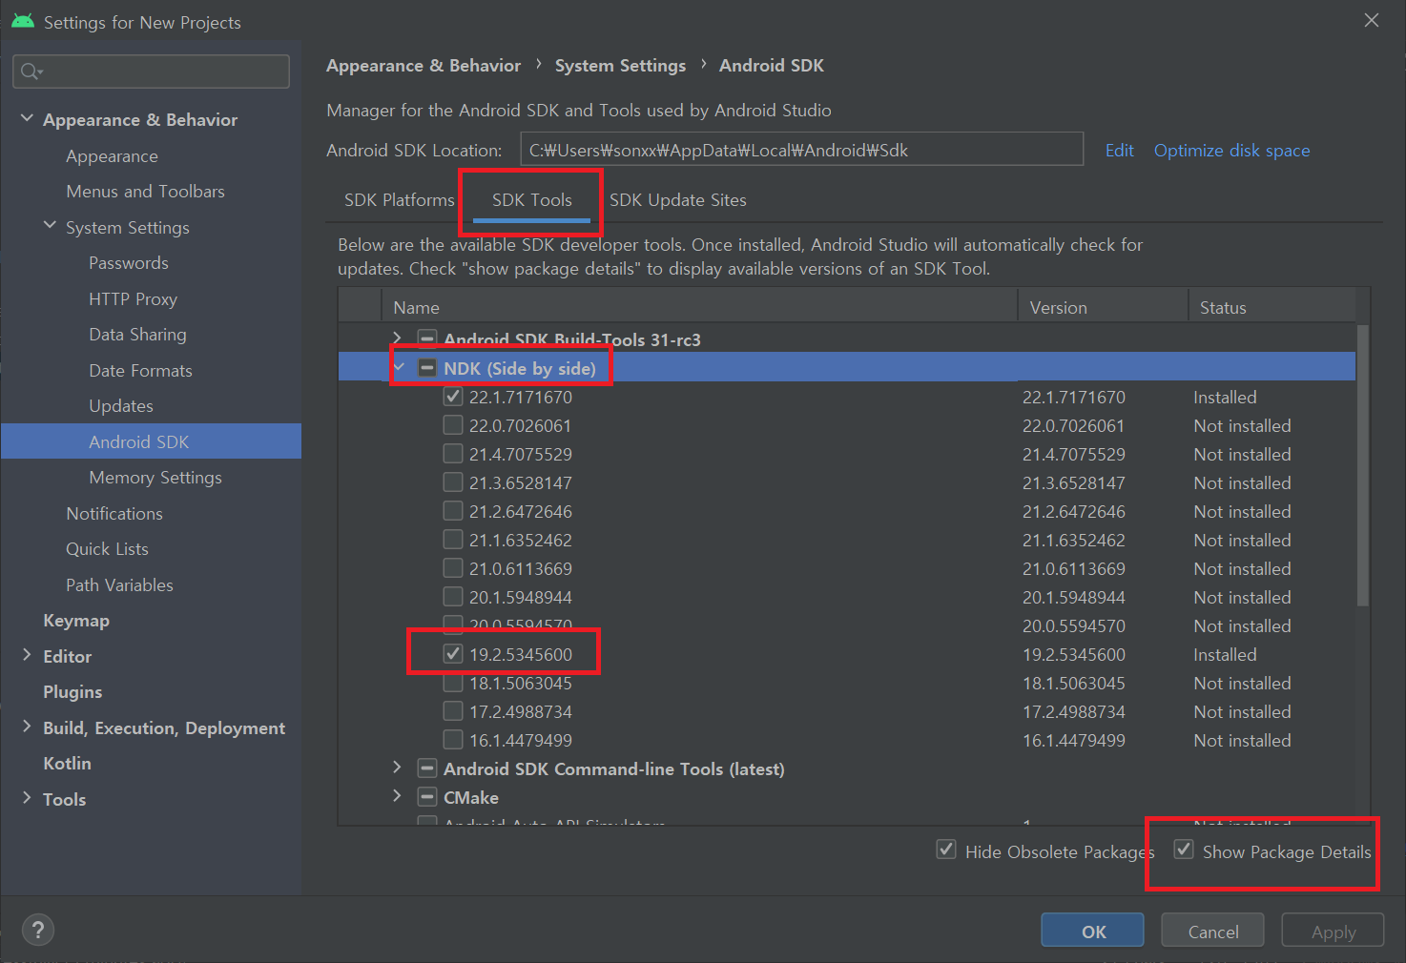Click the OK button
Screen dimensions: 1406x963
(x=1092, y=931)
